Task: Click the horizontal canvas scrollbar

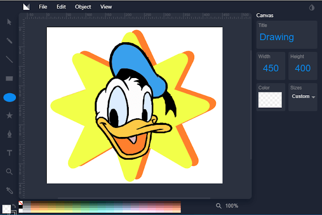Action: coord(134,198)
